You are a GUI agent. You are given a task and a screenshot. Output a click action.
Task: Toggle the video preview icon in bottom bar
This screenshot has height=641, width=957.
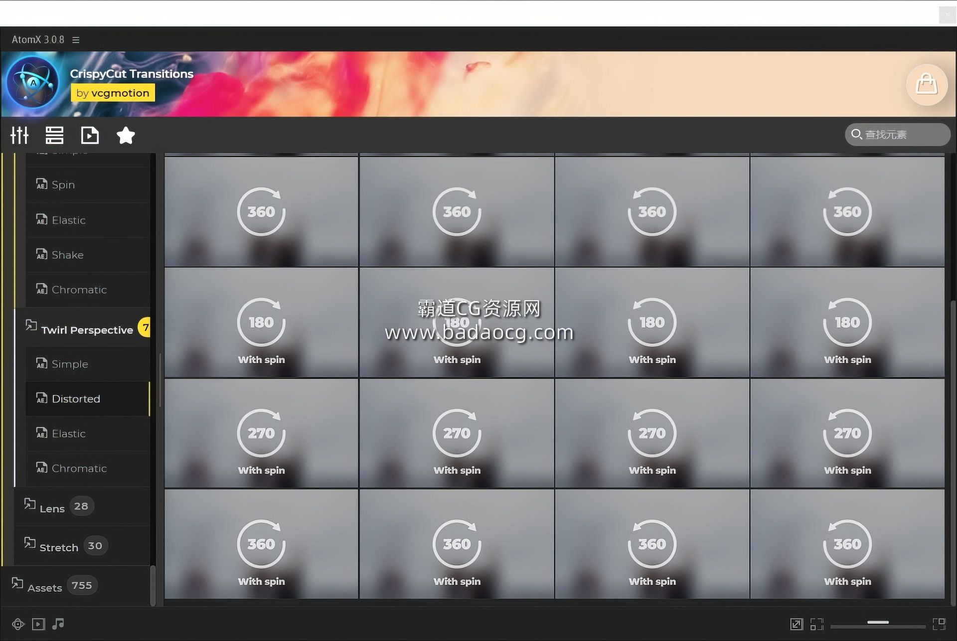tap(38, 624)
